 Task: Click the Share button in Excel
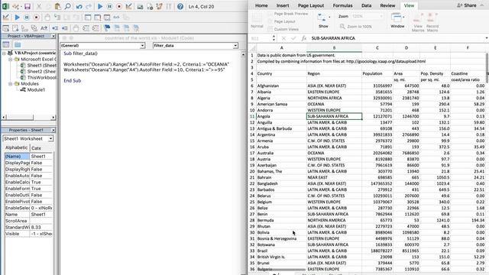click(467, 5)
